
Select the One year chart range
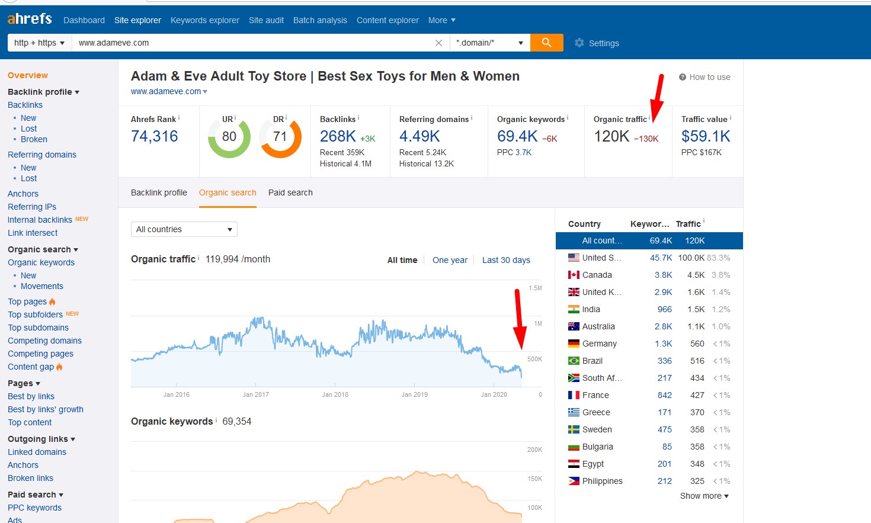450,260
